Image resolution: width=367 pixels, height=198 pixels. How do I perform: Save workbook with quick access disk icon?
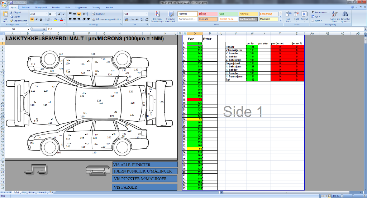pos(11,2)
